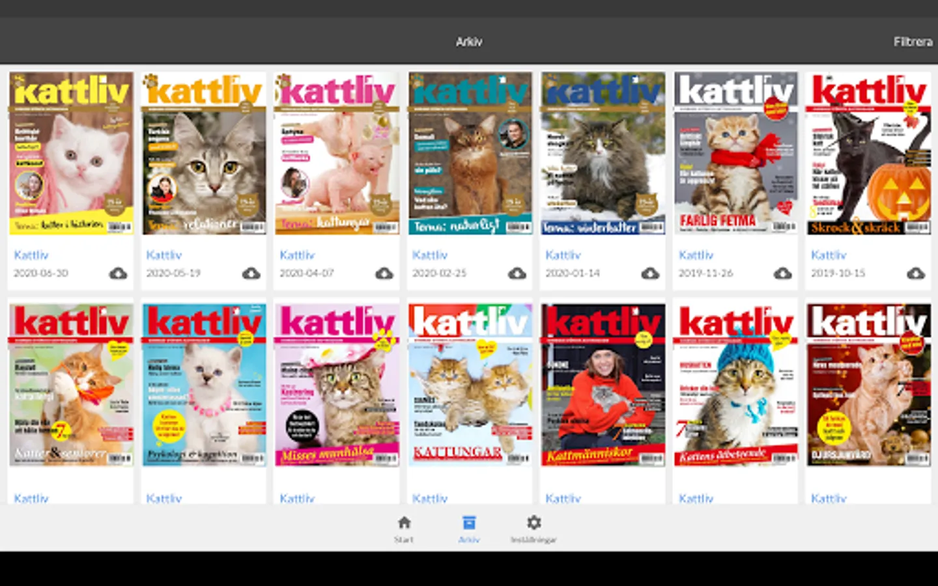
Task: Open the grey tabby cover dated 2020-05-19
Action: click(x=204, y=153)
